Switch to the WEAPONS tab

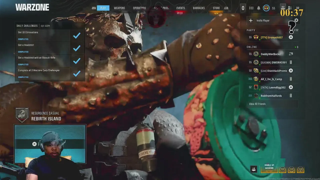tap(119, 8)
